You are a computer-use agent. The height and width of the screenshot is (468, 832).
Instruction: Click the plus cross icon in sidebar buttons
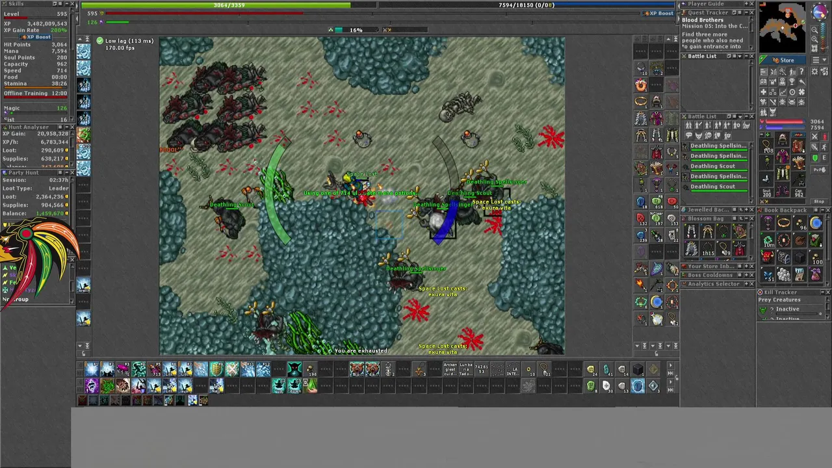(x=763, y=92)
